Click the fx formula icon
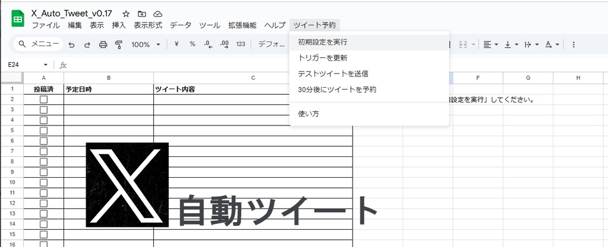Screen dimensions: 608x247 (63, 65)
